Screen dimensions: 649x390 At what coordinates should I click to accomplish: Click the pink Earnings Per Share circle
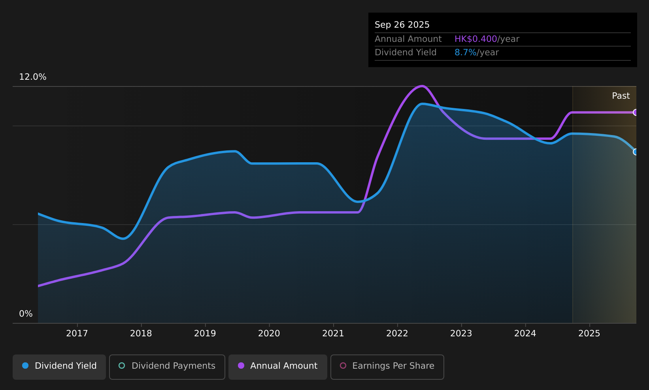click(x=343, y=366)
